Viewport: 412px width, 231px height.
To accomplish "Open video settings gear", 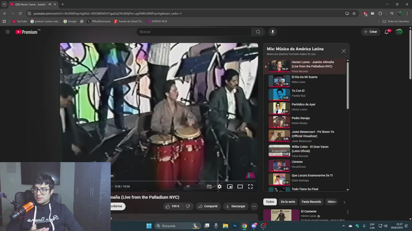I will [220, 186].
